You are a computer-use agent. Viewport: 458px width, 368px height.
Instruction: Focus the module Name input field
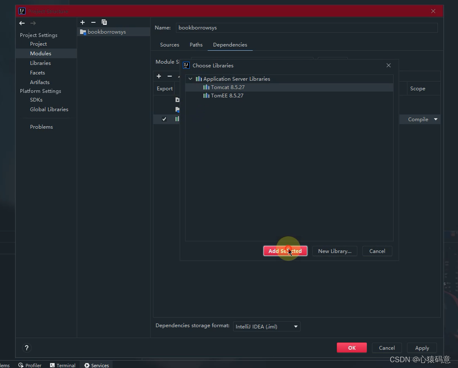307,28
